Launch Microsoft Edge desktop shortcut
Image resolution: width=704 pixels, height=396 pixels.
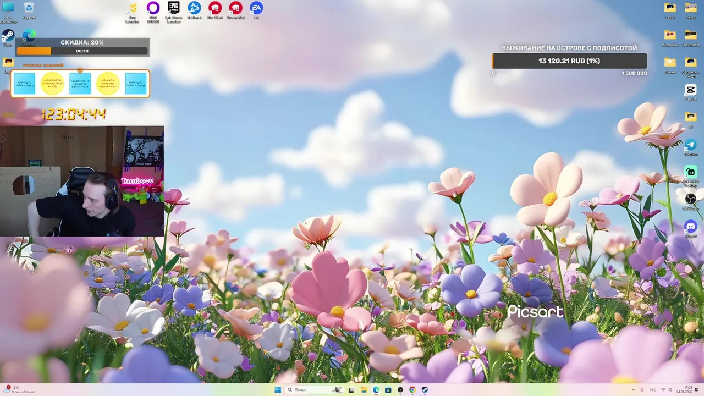coord(29,38)
